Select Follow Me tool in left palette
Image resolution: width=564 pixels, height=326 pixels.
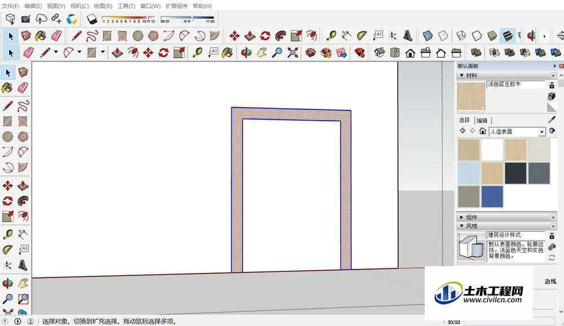click(x=23, y=201)
